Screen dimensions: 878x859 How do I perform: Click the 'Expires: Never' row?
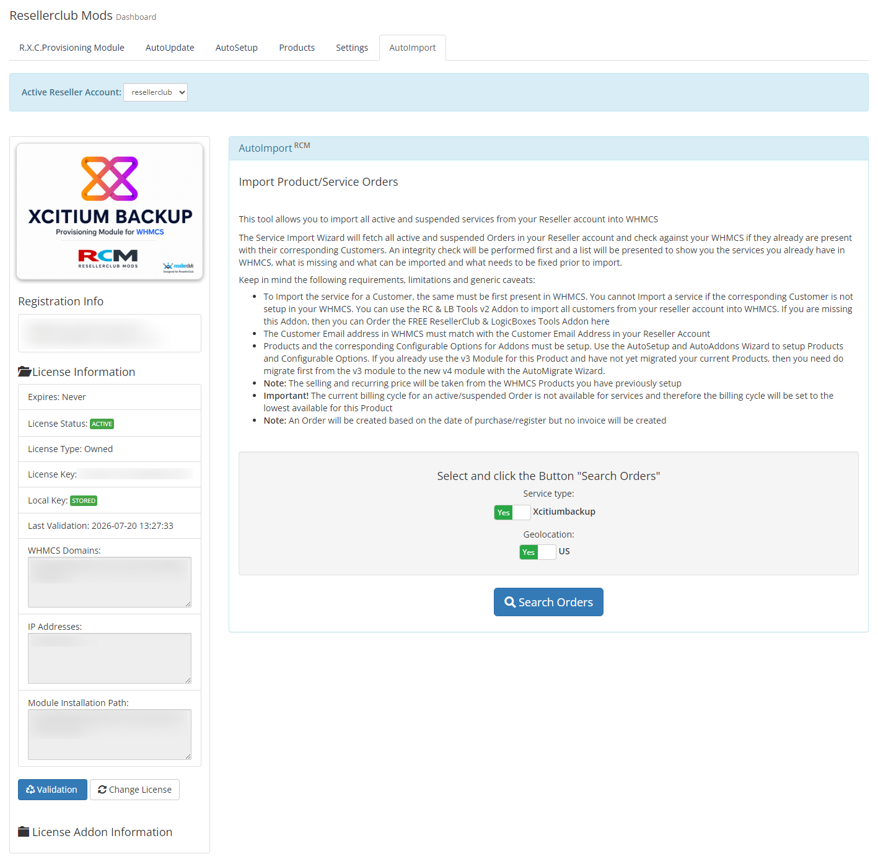point(110,397)
